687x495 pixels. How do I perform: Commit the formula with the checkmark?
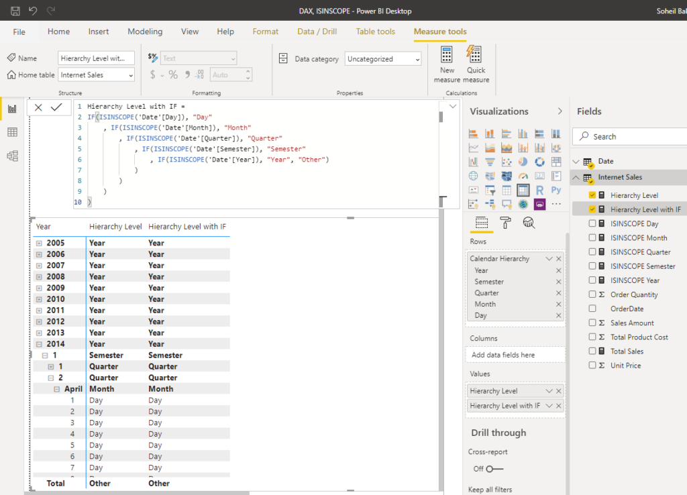click(x=56, y=107)
